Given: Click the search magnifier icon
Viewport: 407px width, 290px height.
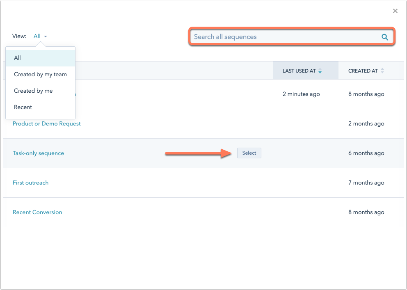Looking at the screenshot, I should click(385, 37).
